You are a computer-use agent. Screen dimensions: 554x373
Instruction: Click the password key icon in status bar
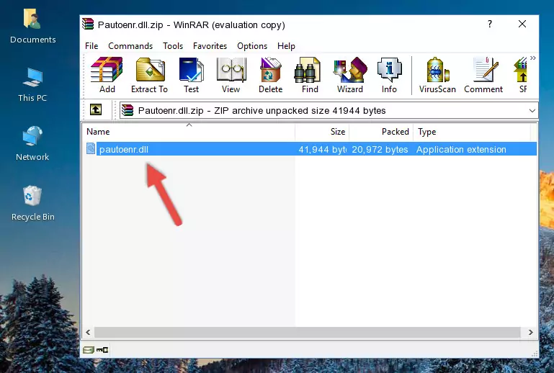click(x=102, y=350)
